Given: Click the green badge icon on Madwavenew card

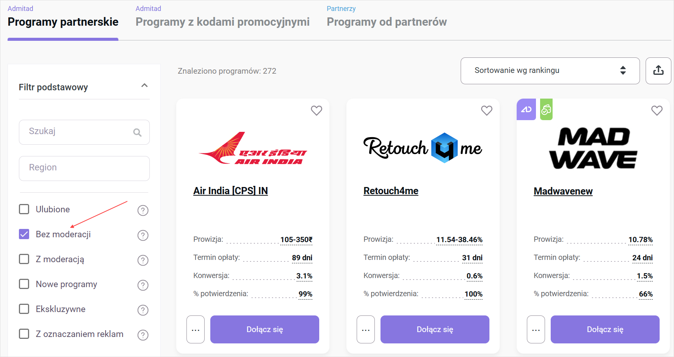Looking at the screenshot, I should point(546,110).
